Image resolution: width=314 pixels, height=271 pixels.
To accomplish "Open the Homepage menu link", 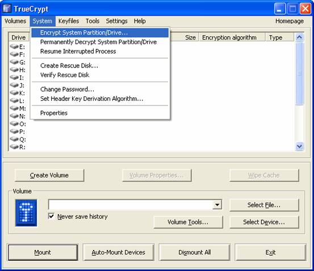I will (290, 21).
